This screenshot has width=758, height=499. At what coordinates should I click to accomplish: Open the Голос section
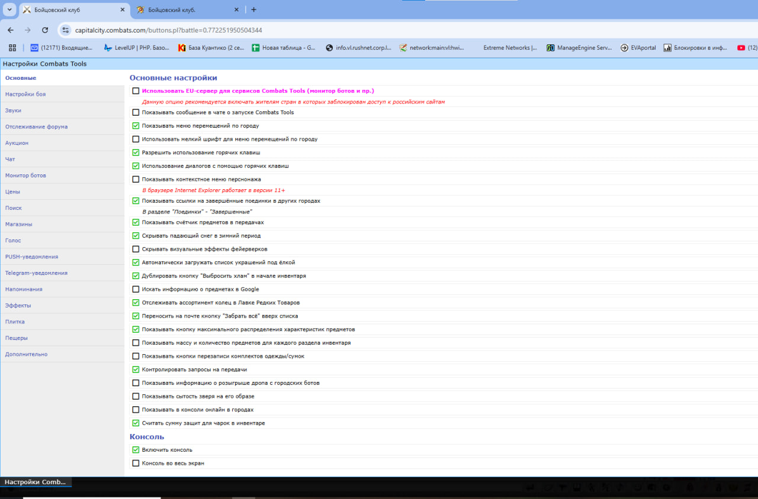tap(62, 241)
